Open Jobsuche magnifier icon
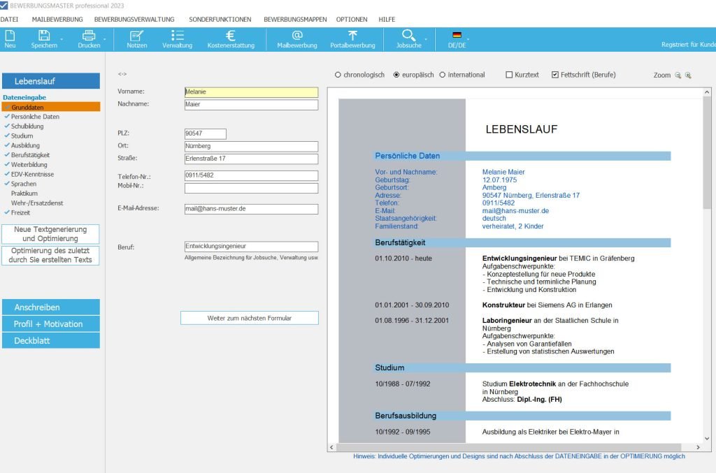This screenshot has width=716, height=473. (x=408, y=38)
